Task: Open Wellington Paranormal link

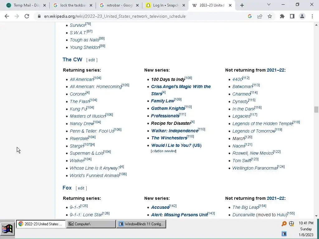Action: tap(255, 168)
